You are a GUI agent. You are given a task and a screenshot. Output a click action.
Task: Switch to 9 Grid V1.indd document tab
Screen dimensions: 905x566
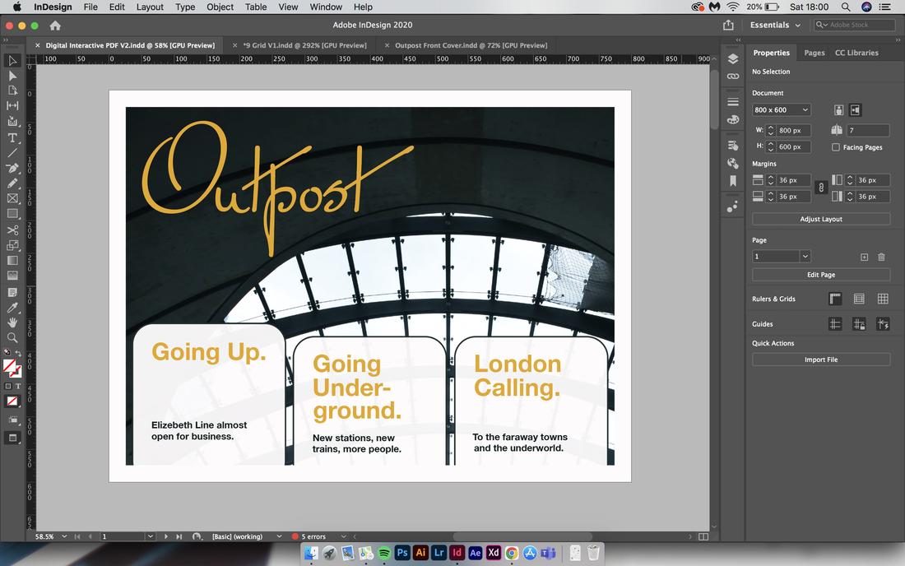(304, 45)
